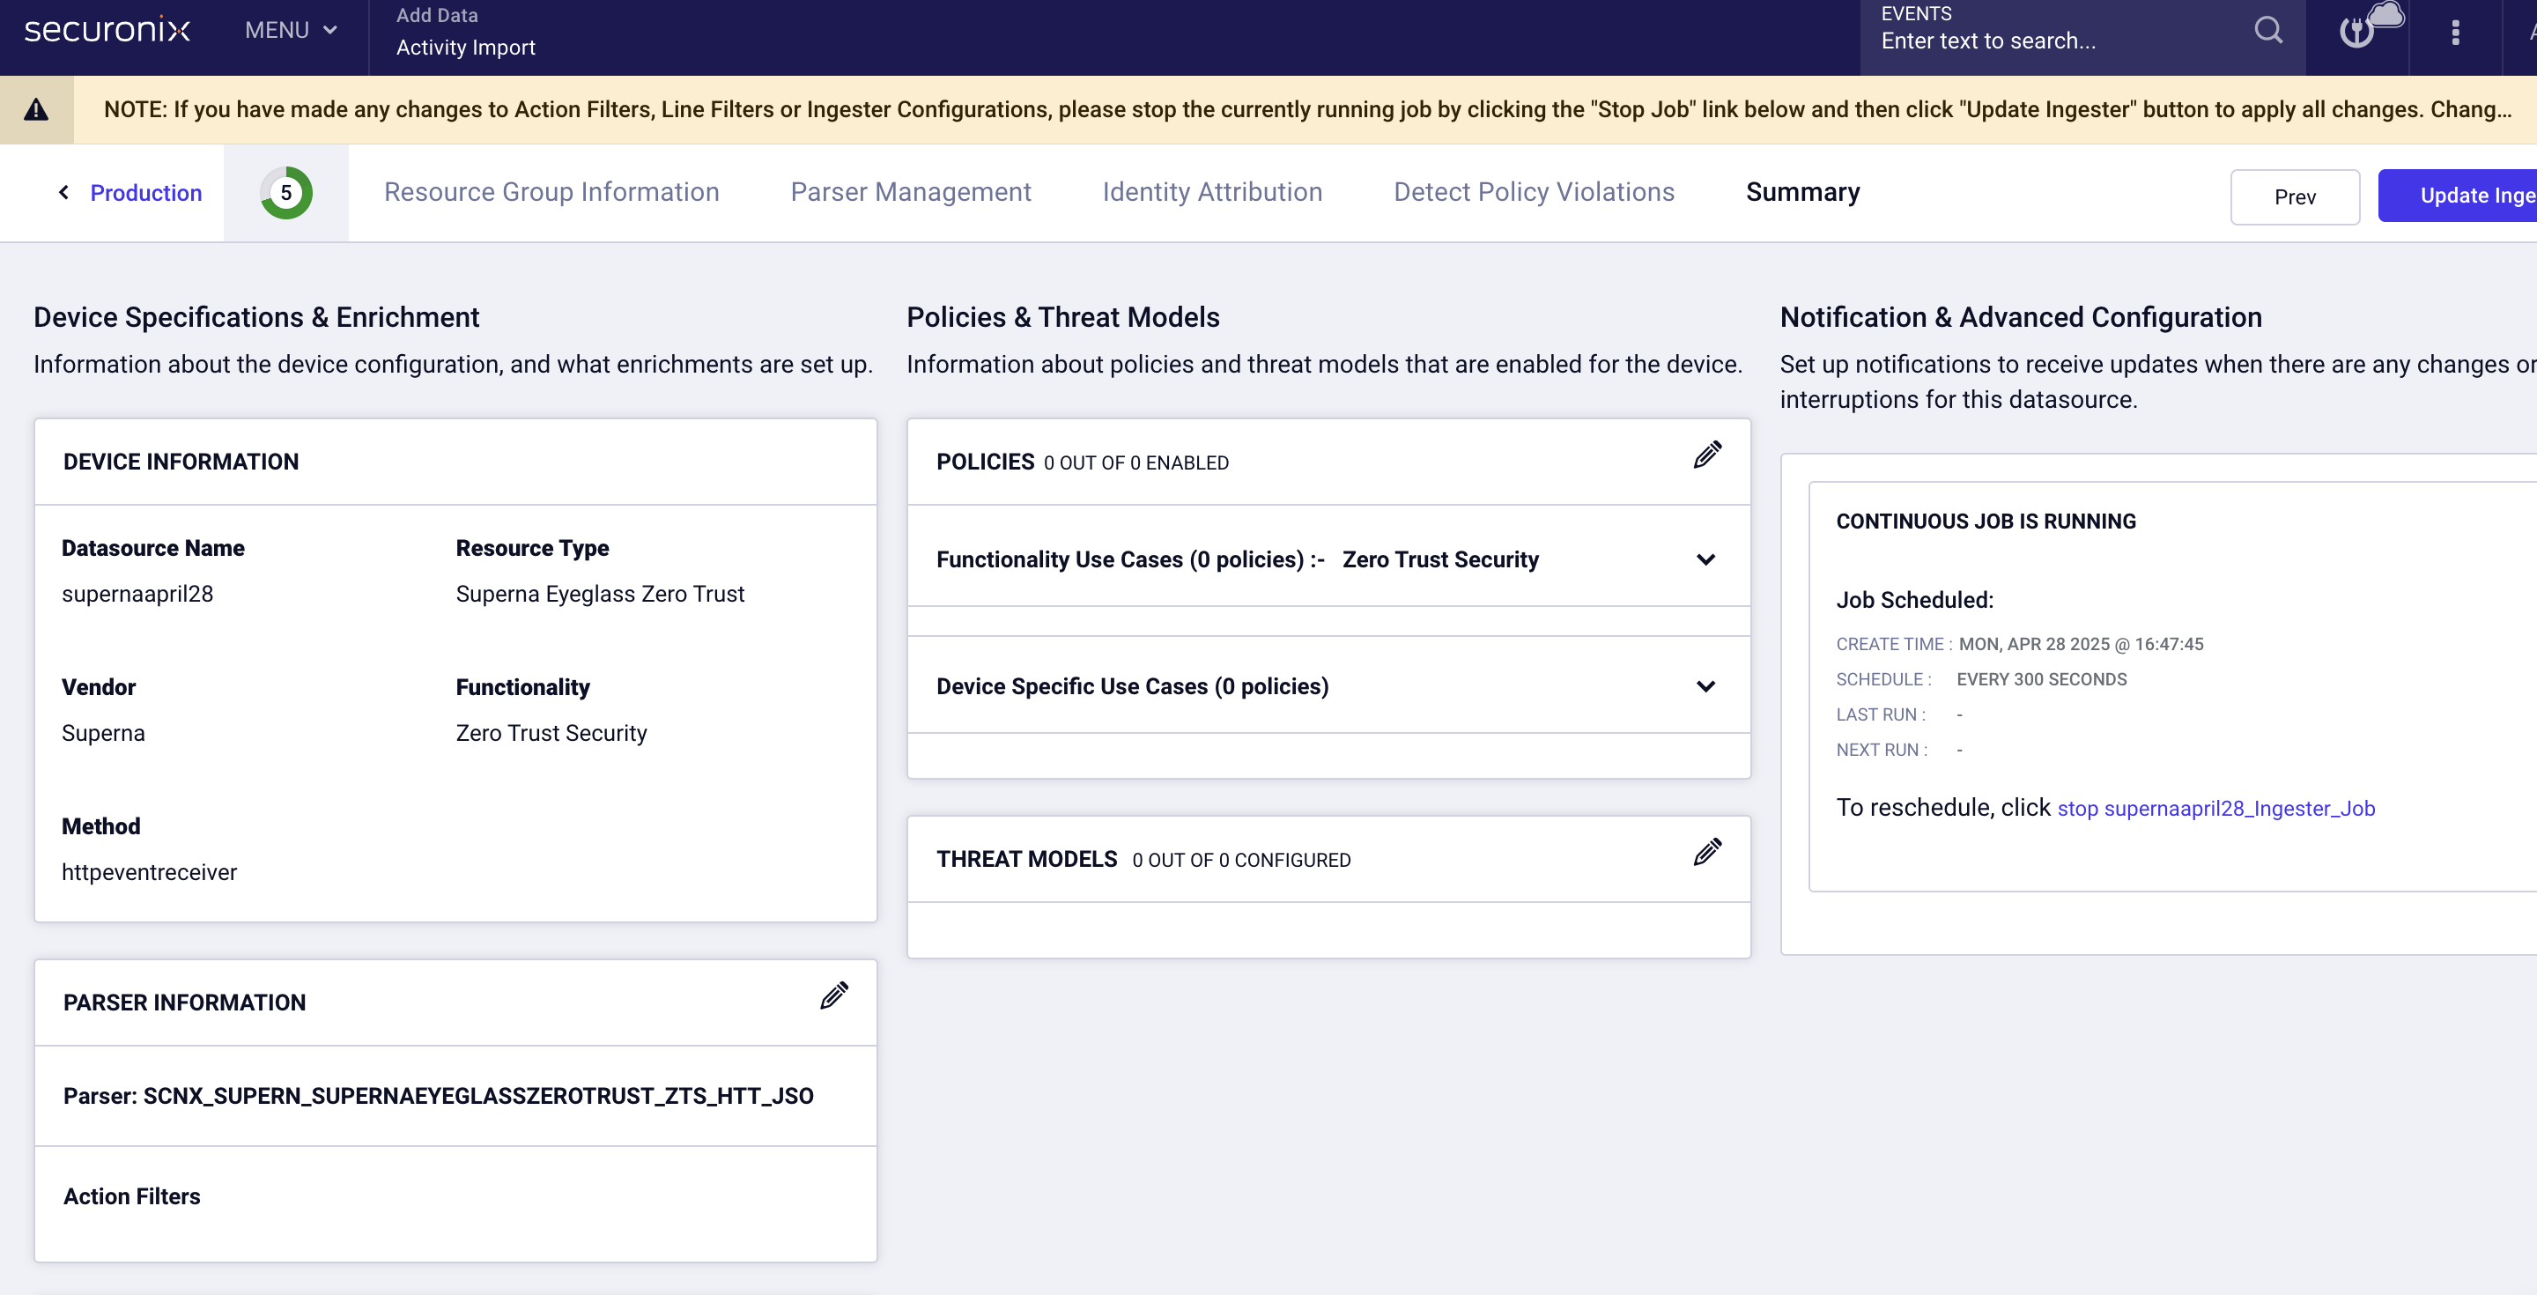
Task: Click the Prev button
Action: [x=2295, y=197]
